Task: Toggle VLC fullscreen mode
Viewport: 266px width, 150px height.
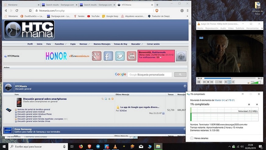Action: (x=217, y=82)
